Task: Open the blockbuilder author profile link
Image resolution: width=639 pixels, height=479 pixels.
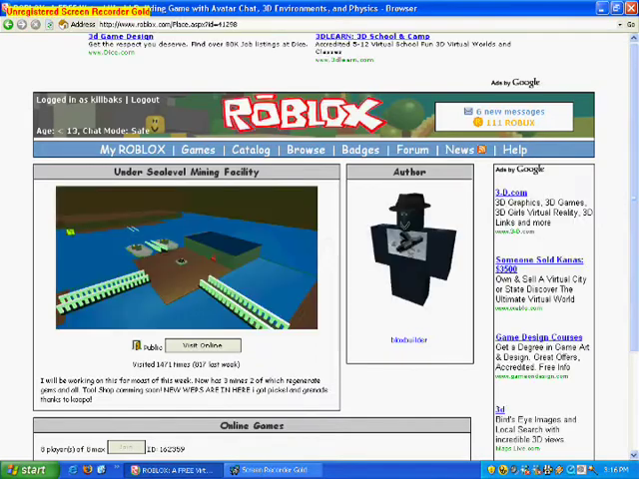Action: point(408,340)
